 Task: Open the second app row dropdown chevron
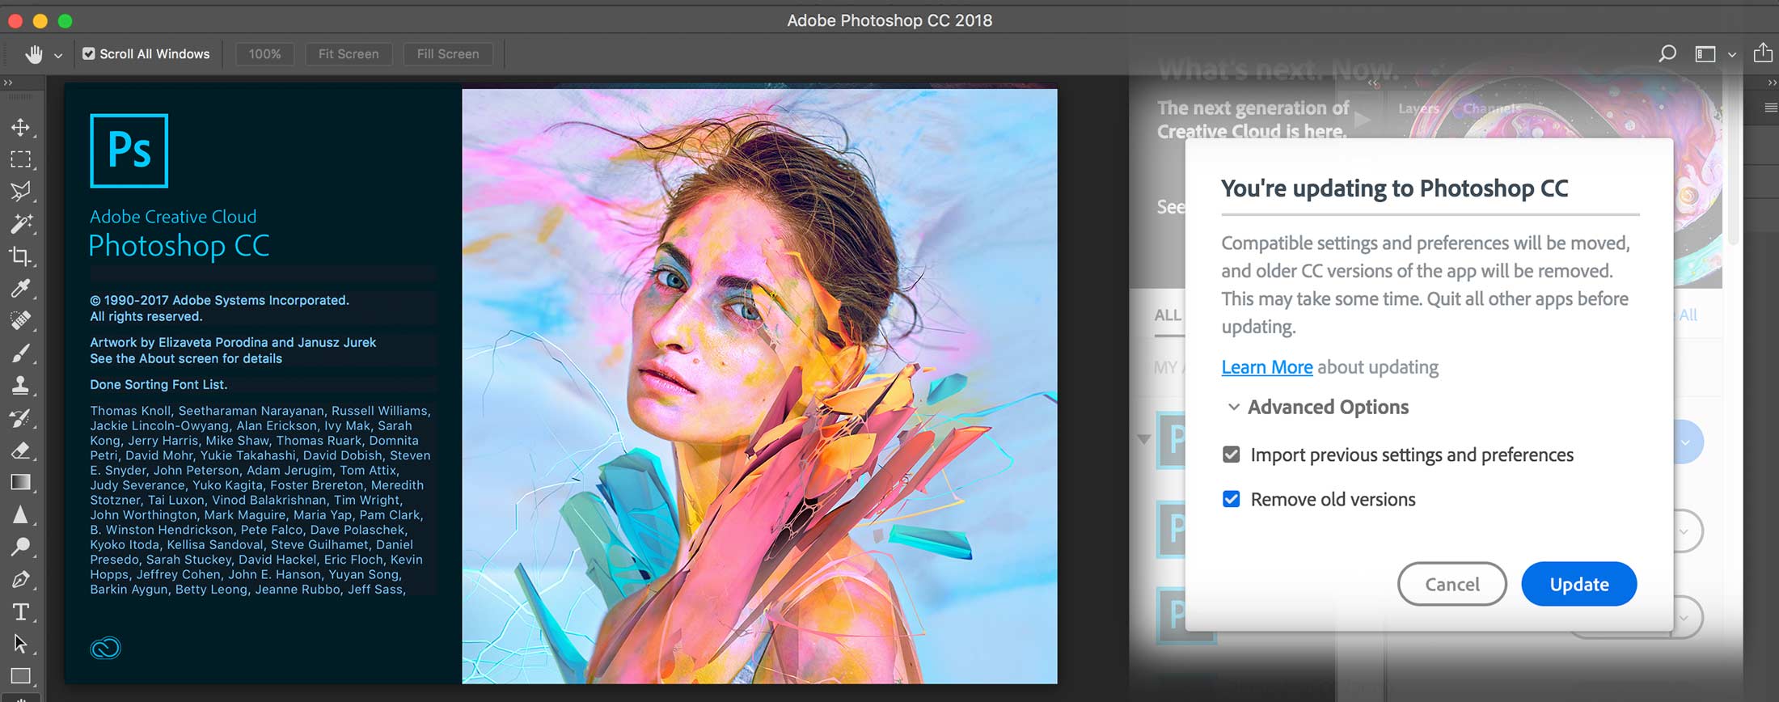click(x=1684, y=531)
